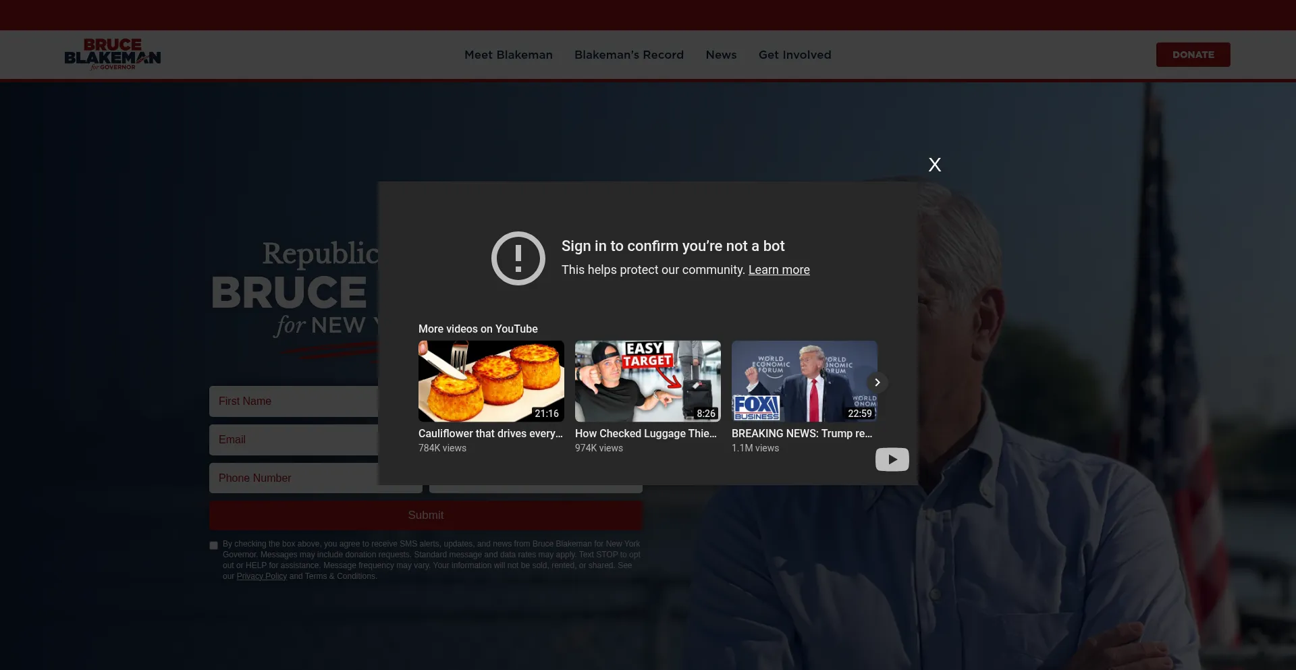Viewport: 1296px width, 670px height.
Task: Click the '974K views' text
Action: point(599,448)
